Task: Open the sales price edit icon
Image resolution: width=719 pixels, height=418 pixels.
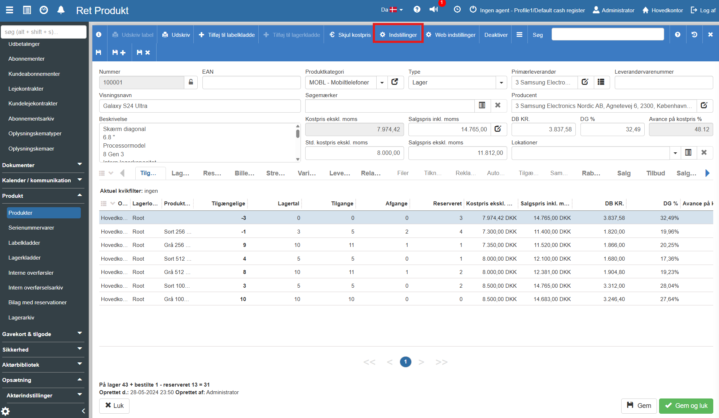Action: [498, 129]
